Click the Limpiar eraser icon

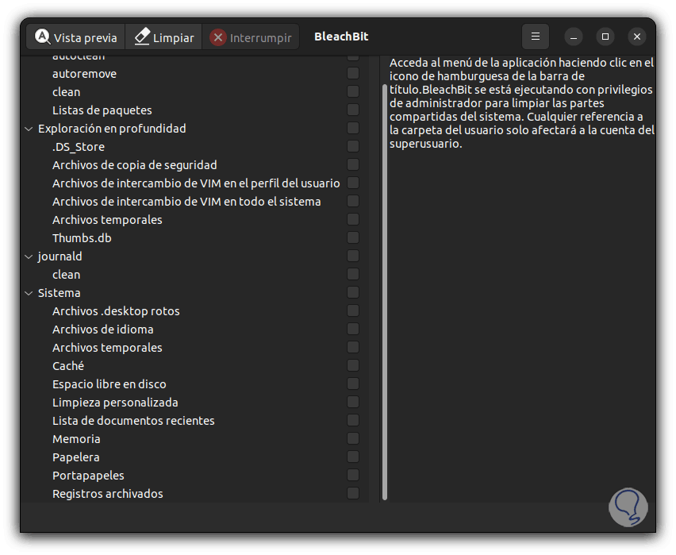[x=142, y=37]
